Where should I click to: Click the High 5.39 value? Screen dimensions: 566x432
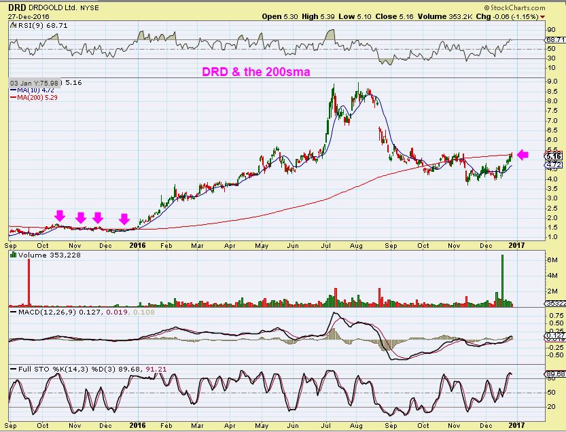319,16
